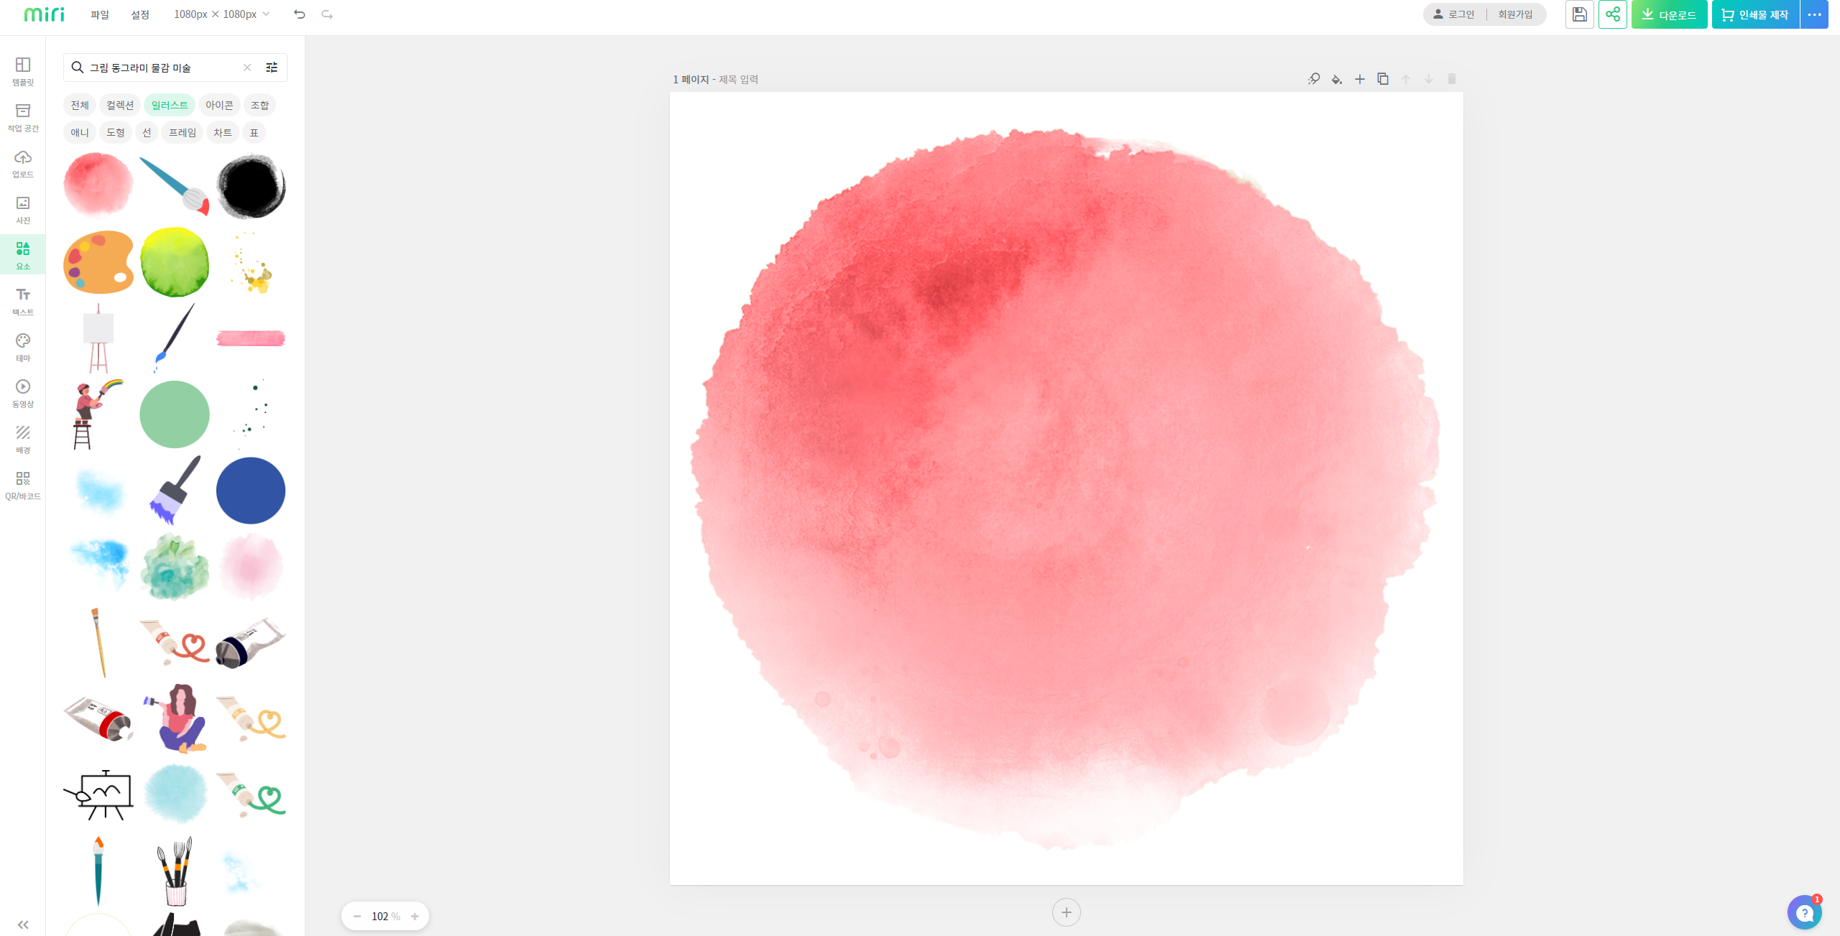The image size is (1840, 936).
Task: Open the Templates (템플릿) sidebar panel
Action: click(23, 71)
